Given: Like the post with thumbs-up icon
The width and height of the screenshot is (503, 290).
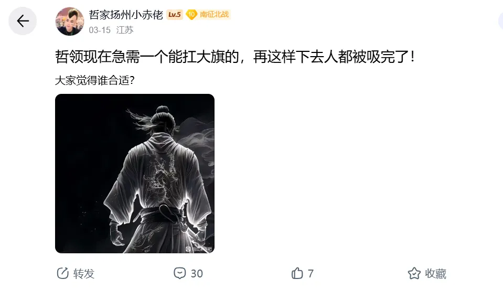Looking at the screenshot, I should [297, 273].
